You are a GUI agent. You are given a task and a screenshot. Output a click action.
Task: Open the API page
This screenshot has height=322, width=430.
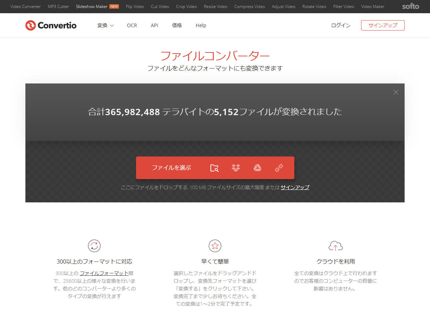click(154, 25)
